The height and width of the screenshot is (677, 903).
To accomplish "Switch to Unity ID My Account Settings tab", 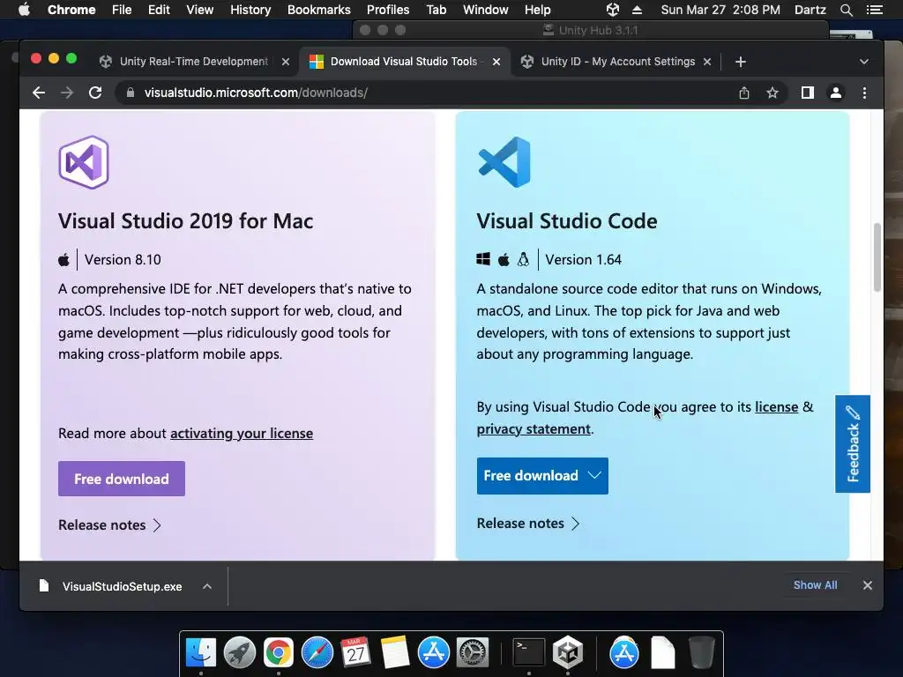I will coord(618,62).
